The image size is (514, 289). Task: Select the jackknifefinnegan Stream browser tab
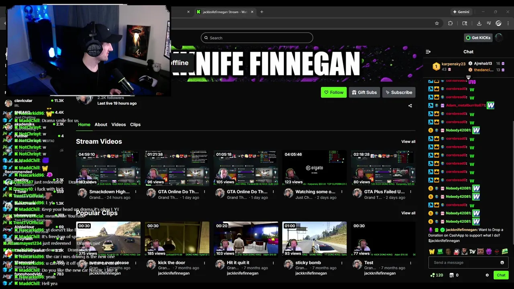225,12
